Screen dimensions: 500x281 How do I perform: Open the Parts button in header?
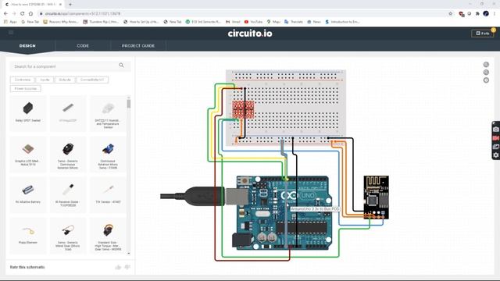pos(483,33)
